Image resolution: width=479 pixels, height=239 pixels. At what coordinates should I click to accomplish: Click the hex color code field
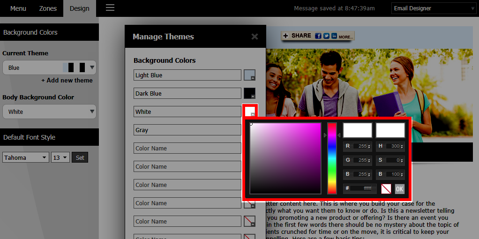pos(362,188)
